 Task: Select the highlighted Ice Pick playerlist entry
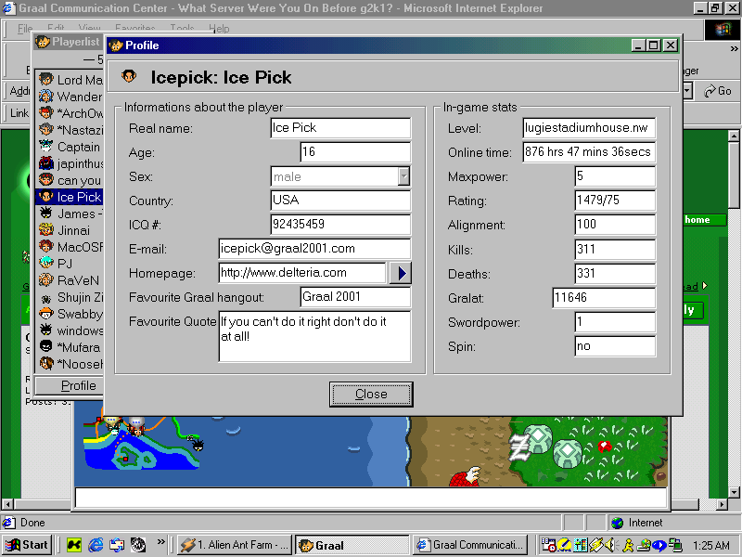(69, 197)
